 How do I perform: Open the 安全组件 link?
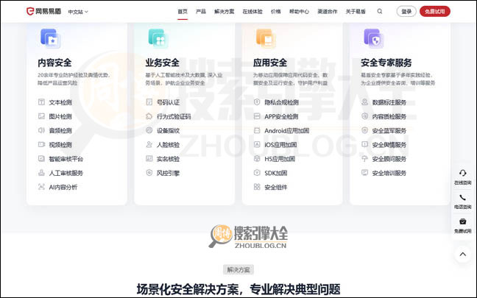coord(275,187)
